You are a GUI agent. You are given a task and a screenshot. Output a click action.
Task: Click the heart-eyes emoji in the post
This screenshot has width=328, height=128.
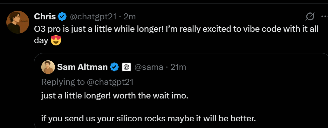(56, 40)
